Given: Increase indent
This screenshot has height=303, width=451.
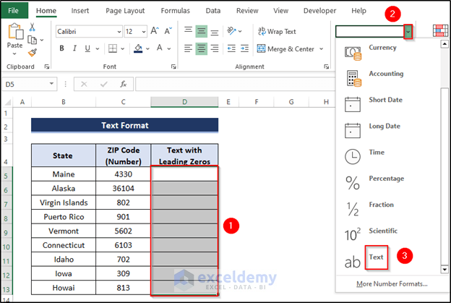Looking at the screenshot, I should point(244,48).
